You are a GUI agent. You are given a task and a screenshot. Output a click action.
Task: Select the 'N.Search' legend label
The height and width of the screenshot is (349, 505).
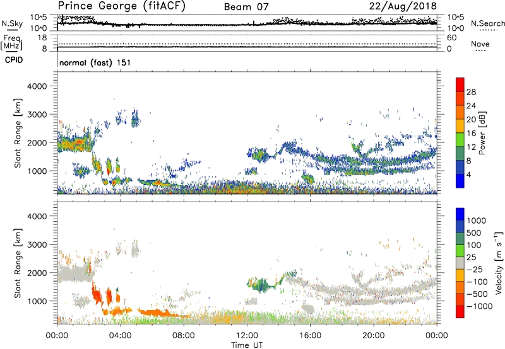click(x=487, y=23)
